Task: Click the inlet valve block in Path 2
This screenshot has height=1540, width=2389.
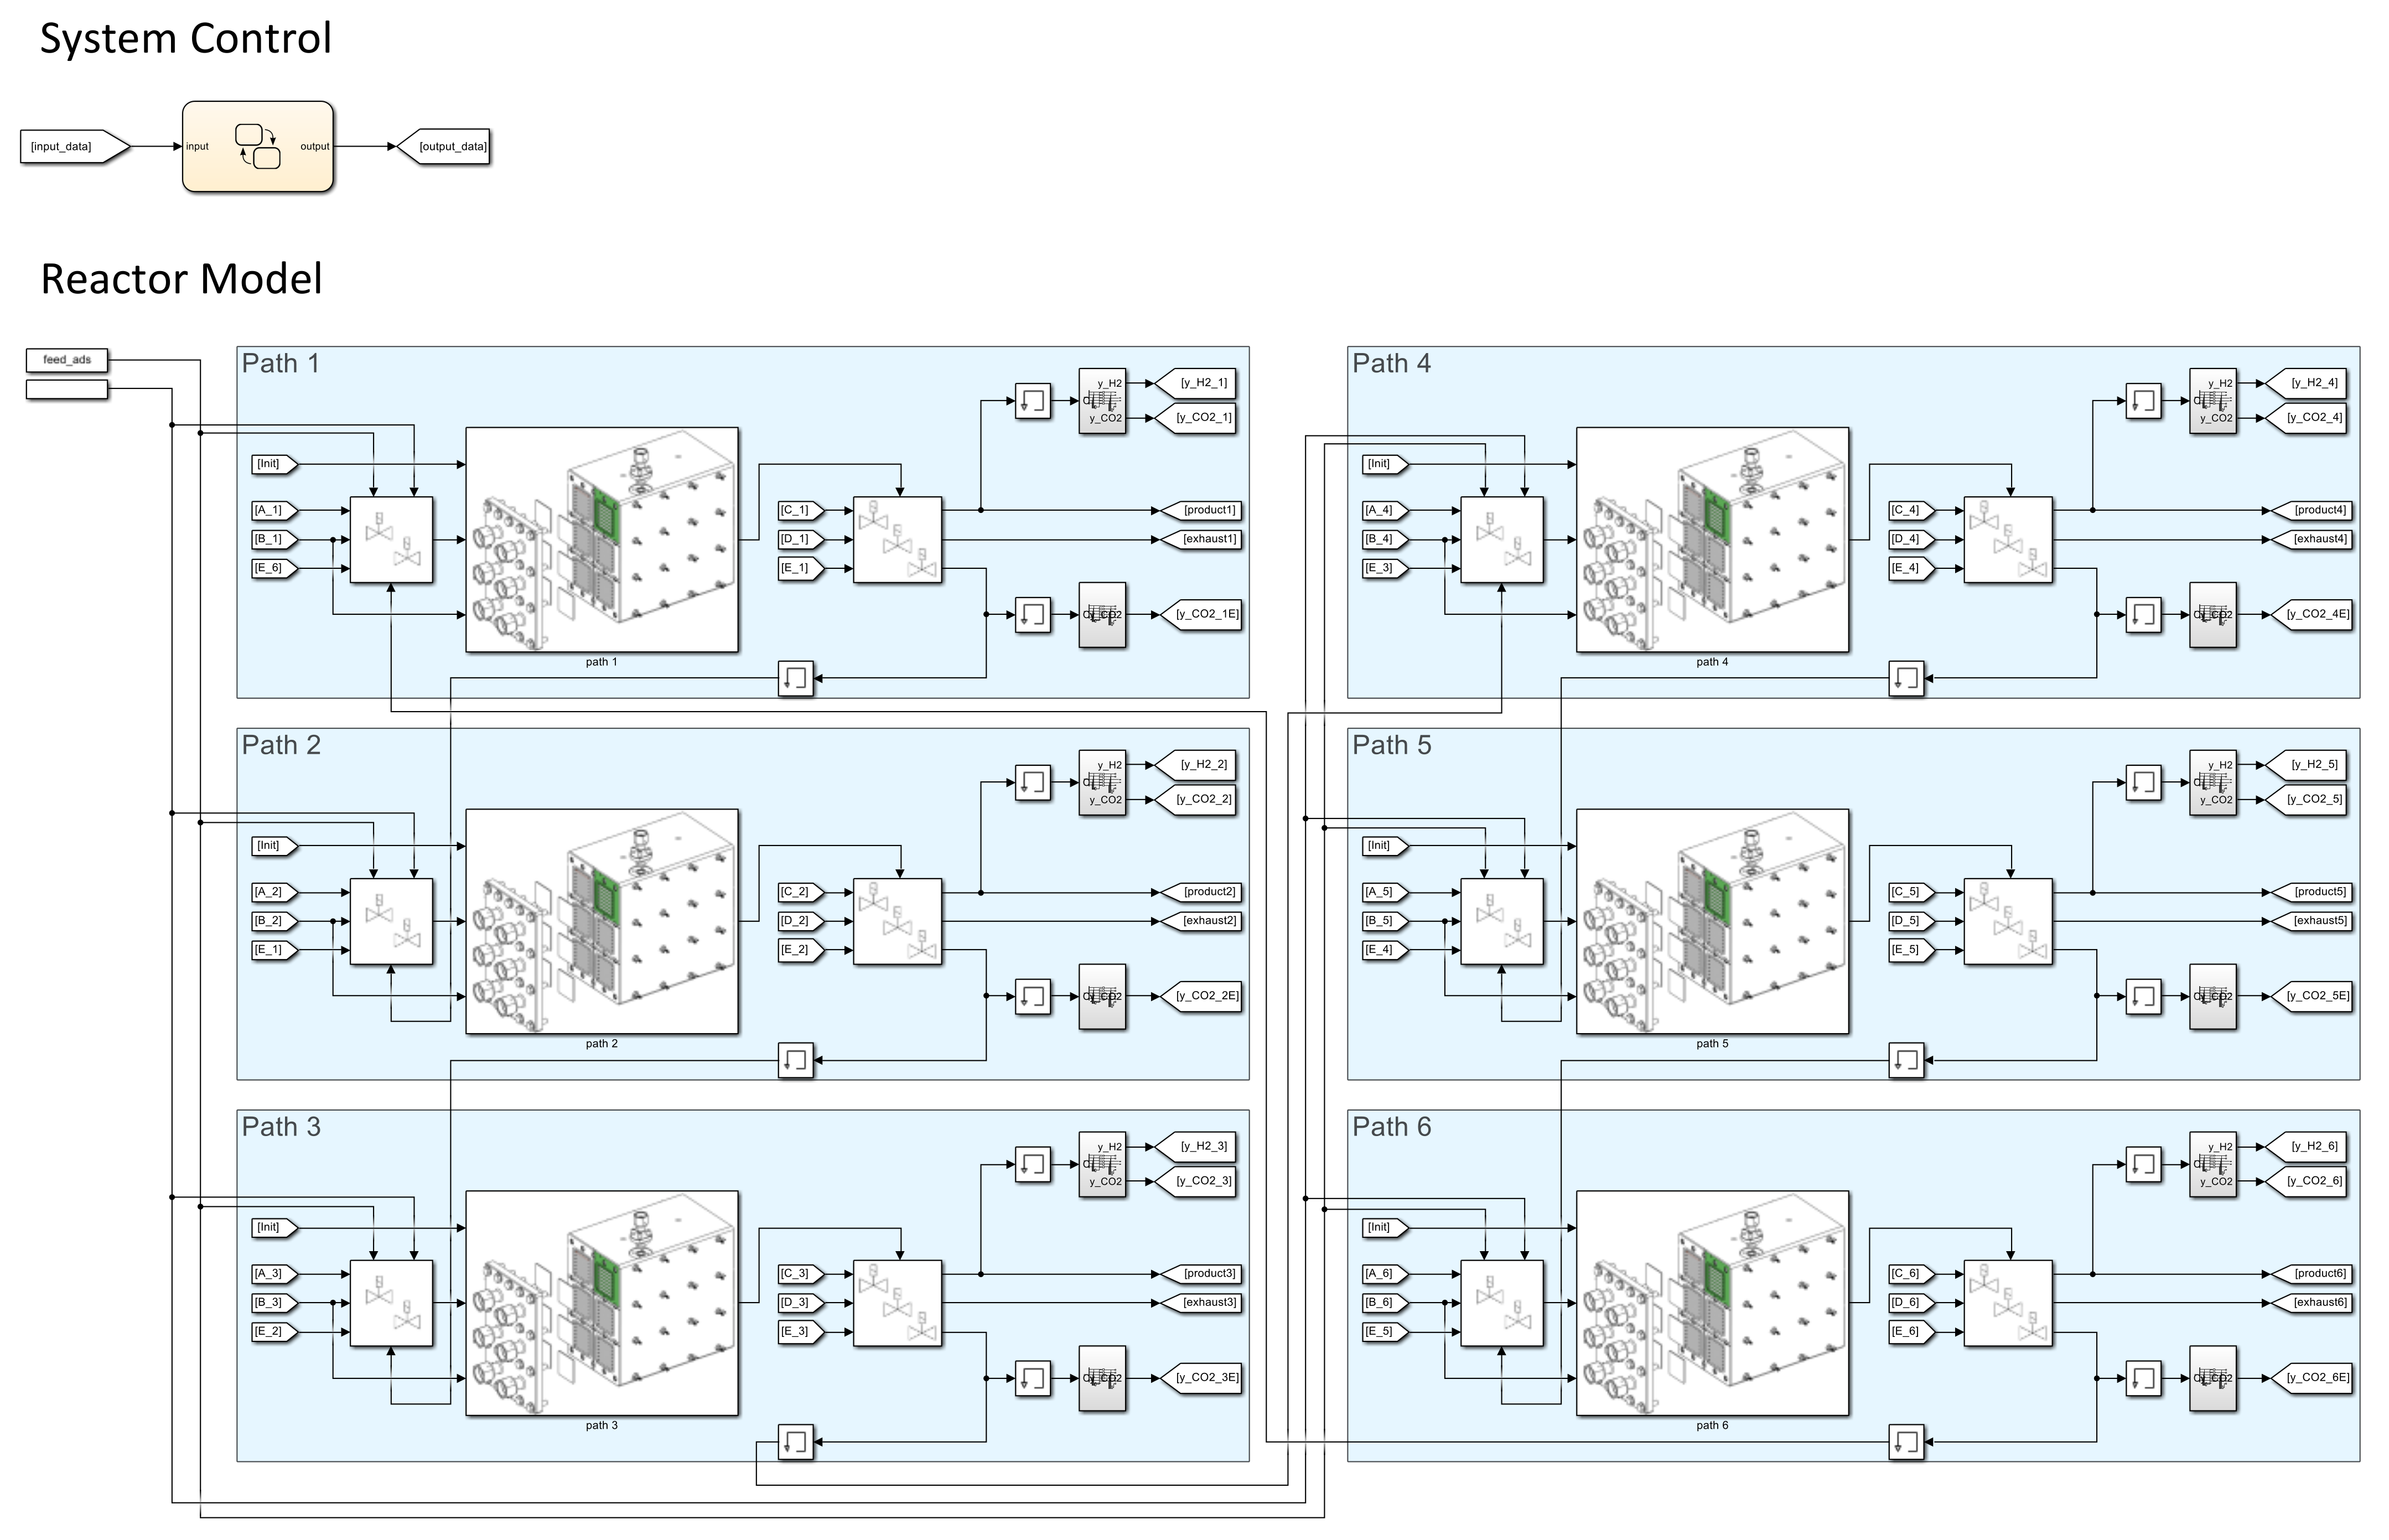Action: 391,921
